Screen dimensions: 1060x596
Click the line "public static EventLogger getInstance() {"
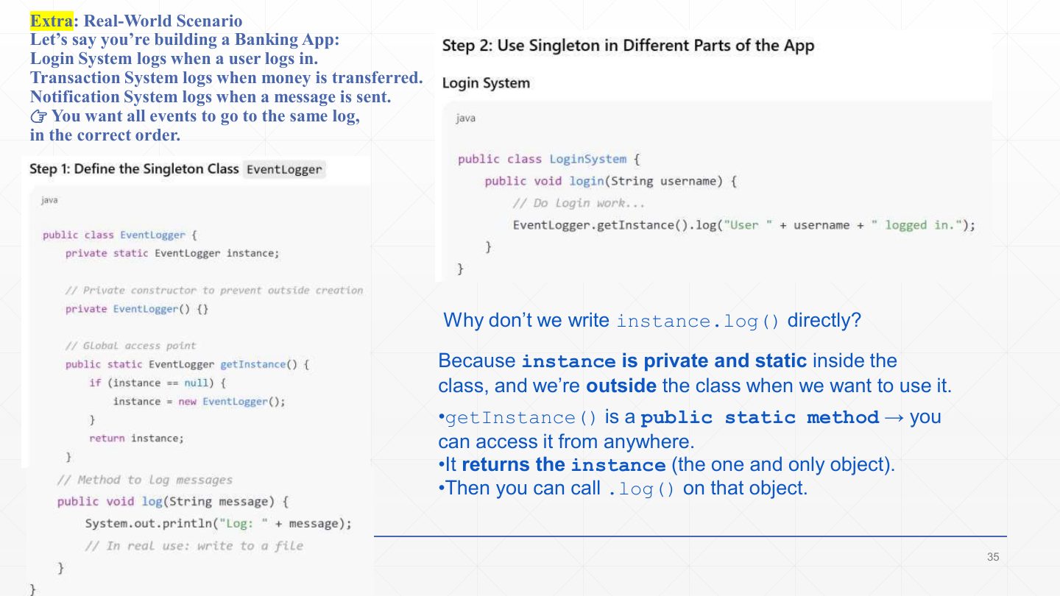pyautogui.click(x=187, y=364)
